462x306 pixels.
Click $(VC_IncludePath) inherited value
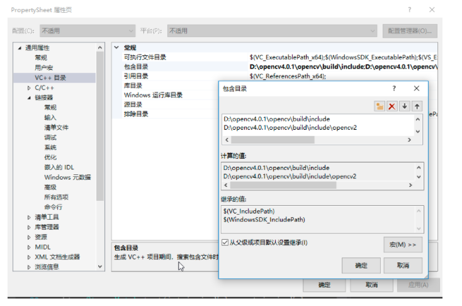pos(249,211)
